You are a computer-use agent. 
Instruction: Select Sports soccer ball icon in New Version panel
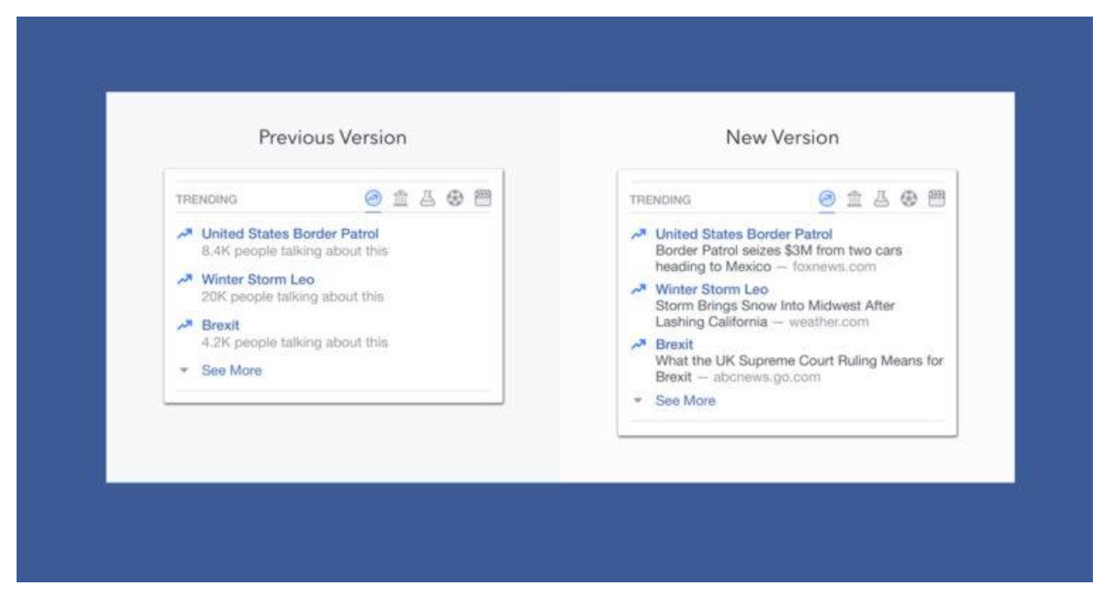pyautogui.click(x=909, y=199)
